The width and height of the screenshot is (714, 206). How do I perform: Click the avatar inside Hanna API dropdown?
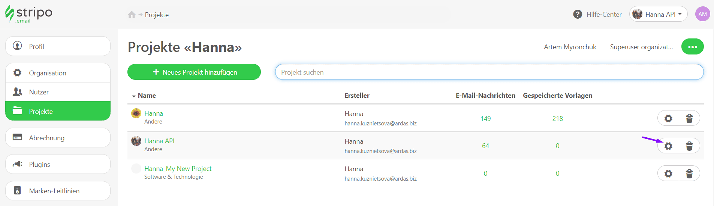tap(637, 14)
